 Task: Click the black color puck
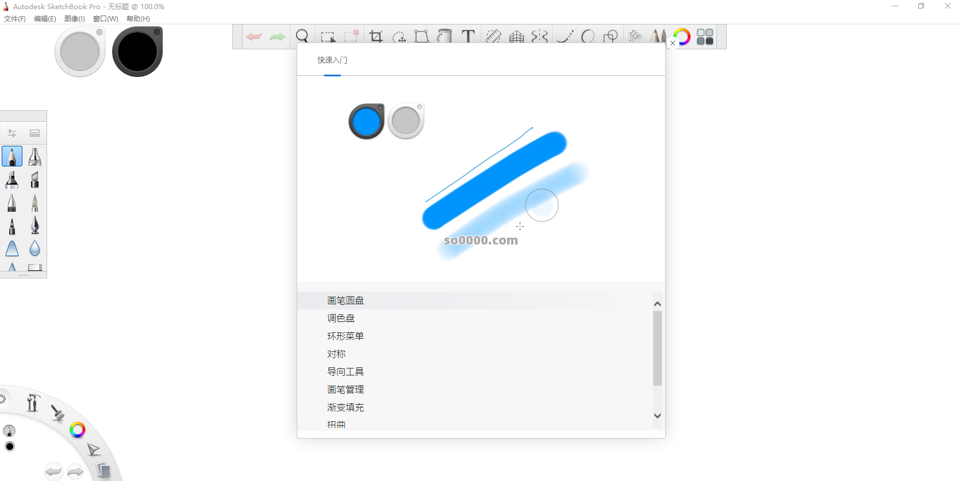click(137, 52)
